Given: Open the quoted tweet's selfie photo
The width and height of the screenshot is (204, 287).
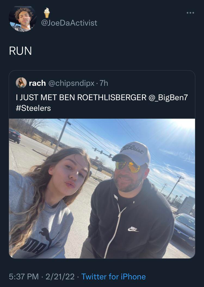Looking at the screenshot, I should 102,188.
